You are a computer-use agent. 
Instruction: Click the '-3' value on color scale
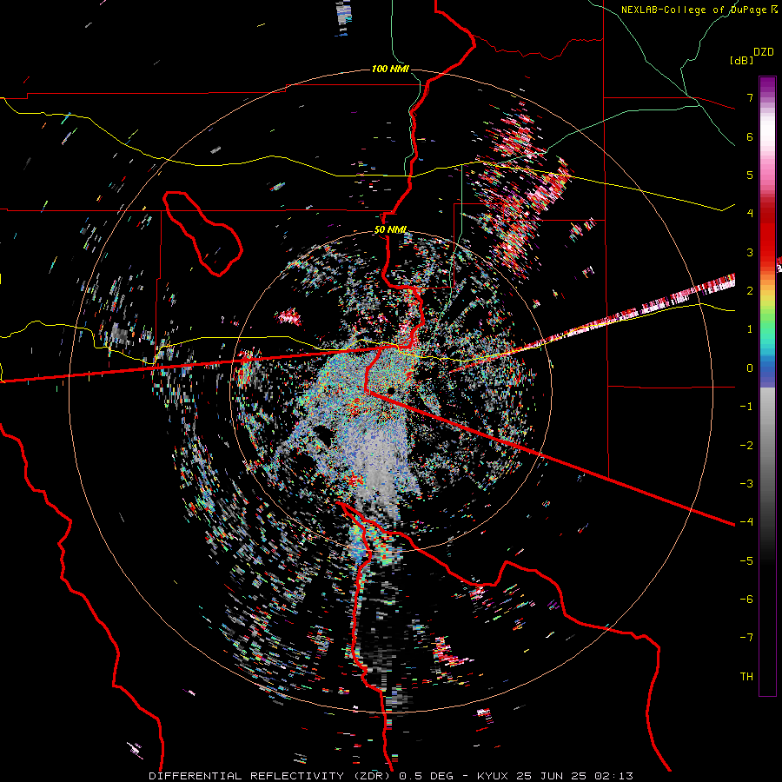point(746,484)
